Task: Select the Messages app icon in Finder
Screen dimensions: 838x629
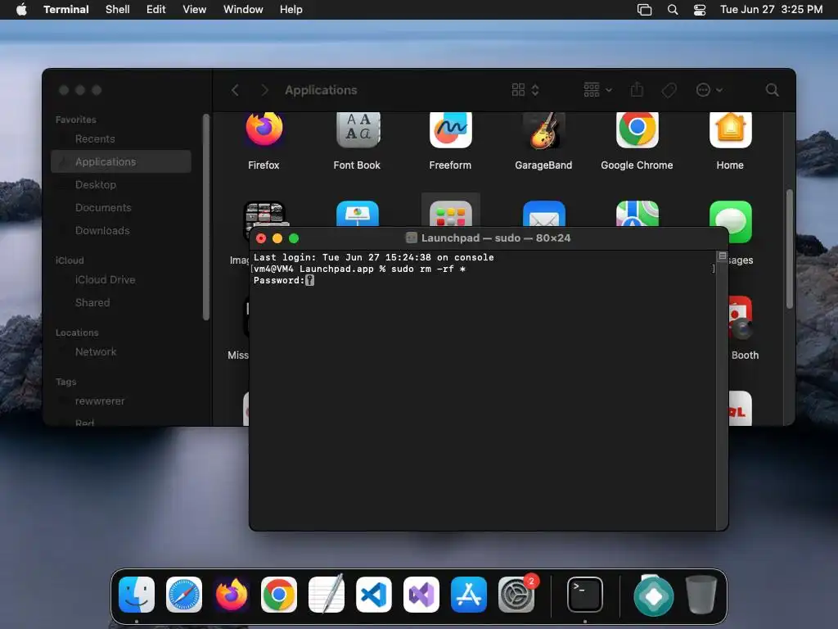Action: coord(730,221)
